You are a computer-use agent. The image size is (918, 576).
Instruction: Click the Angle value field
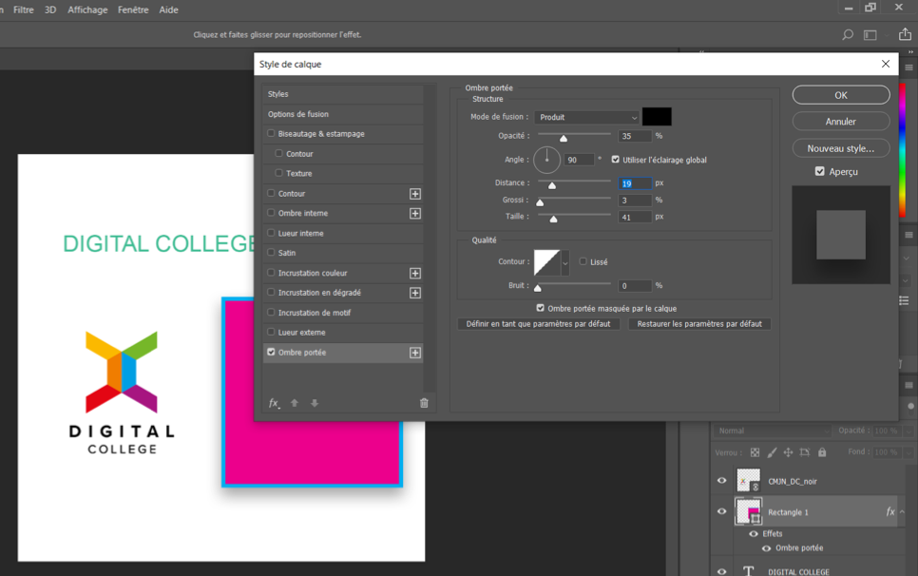pyautogui.click(x=579, y=160)
